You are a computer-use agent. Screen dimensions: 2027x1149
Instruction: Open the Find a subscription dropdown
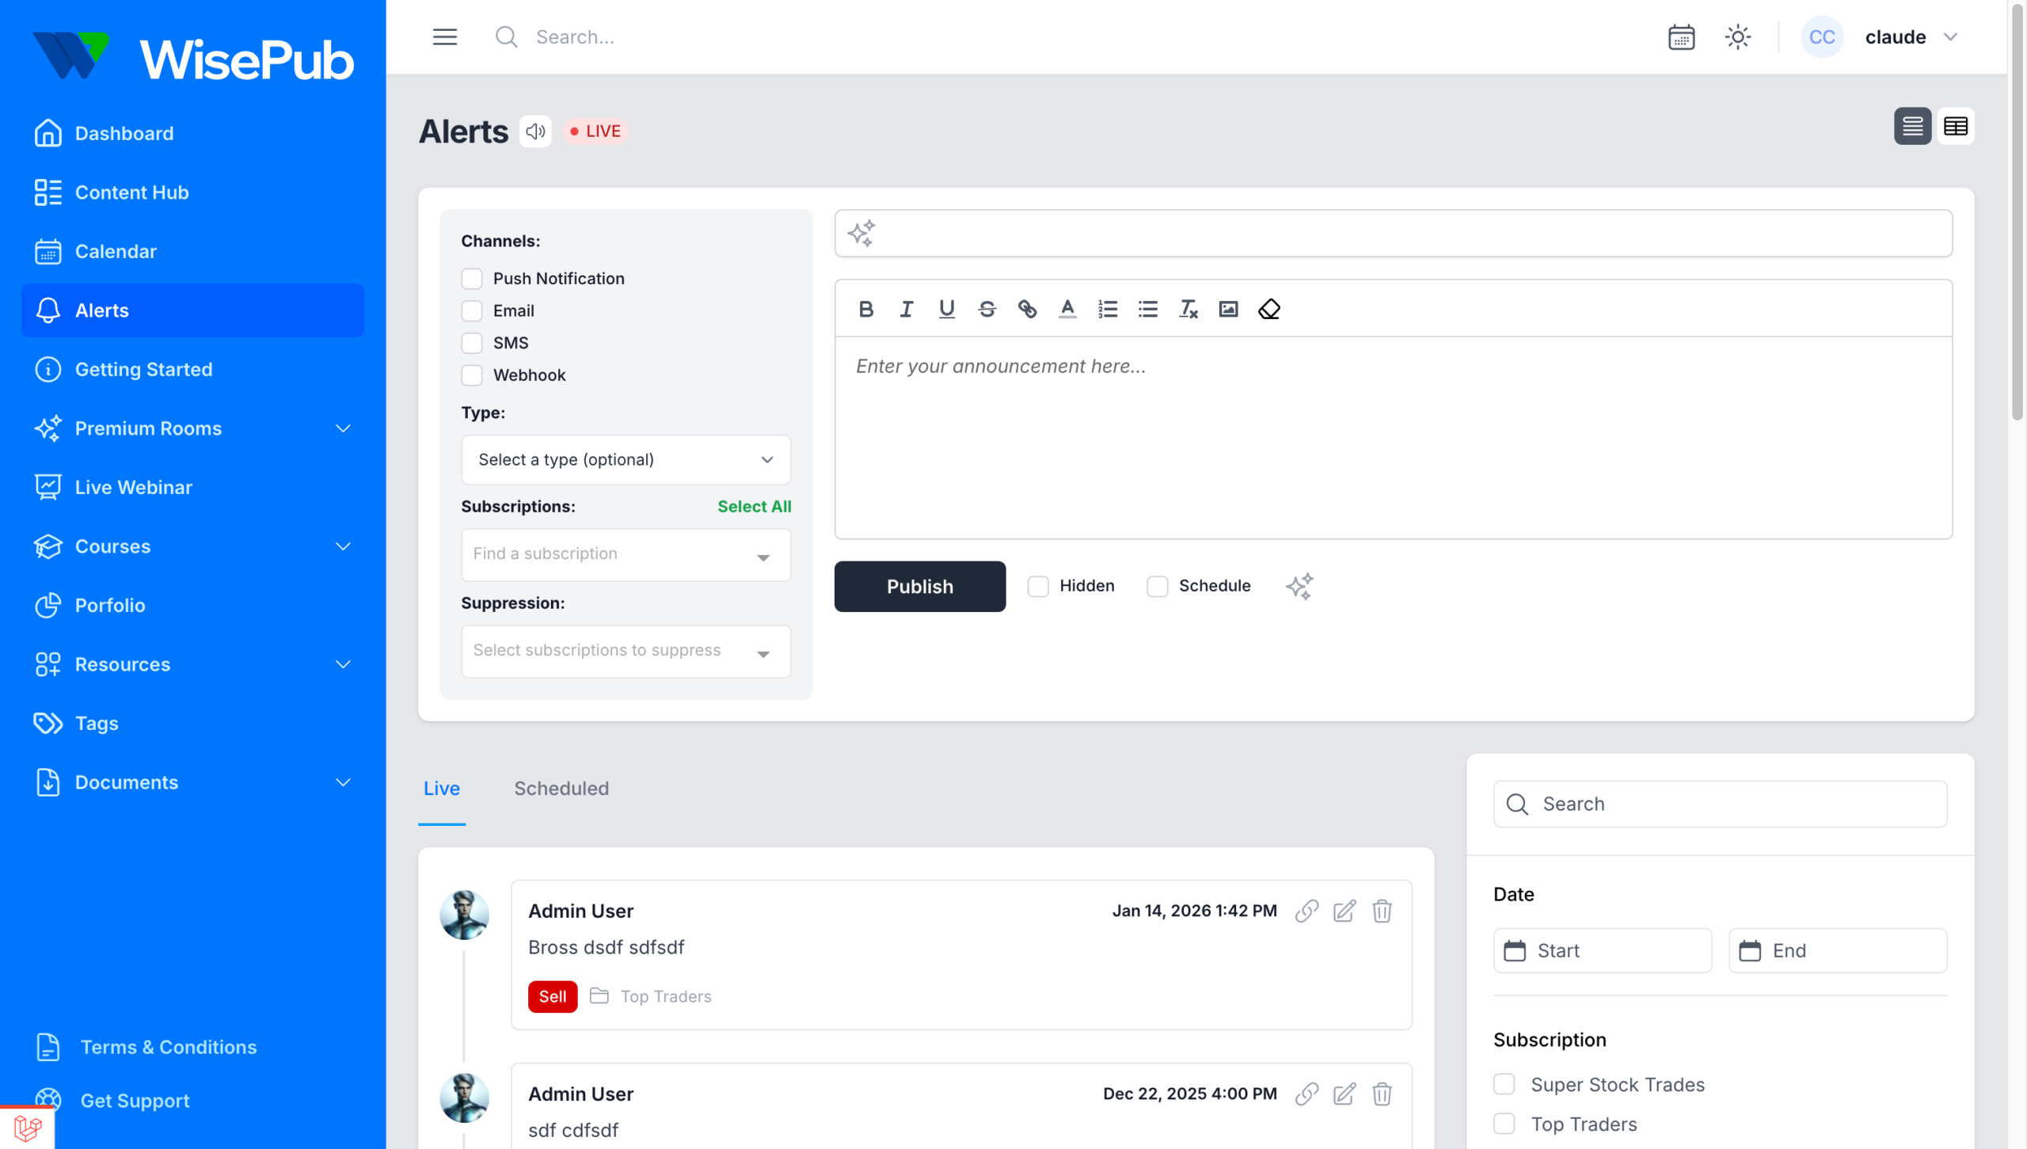(625, 554)
